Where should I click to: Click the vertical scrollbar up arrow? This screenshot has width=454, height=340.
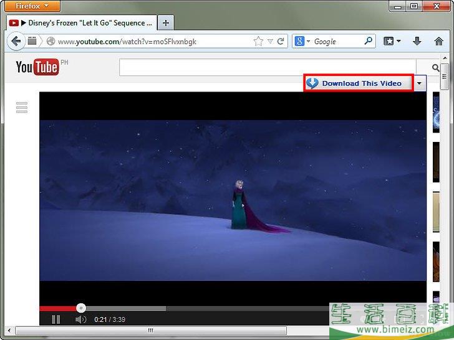point(445,59)
